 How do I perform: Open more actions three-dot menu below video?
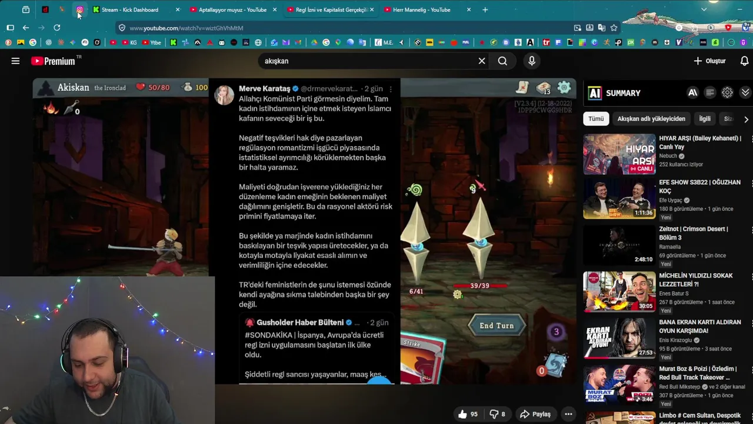coord(568,414)
